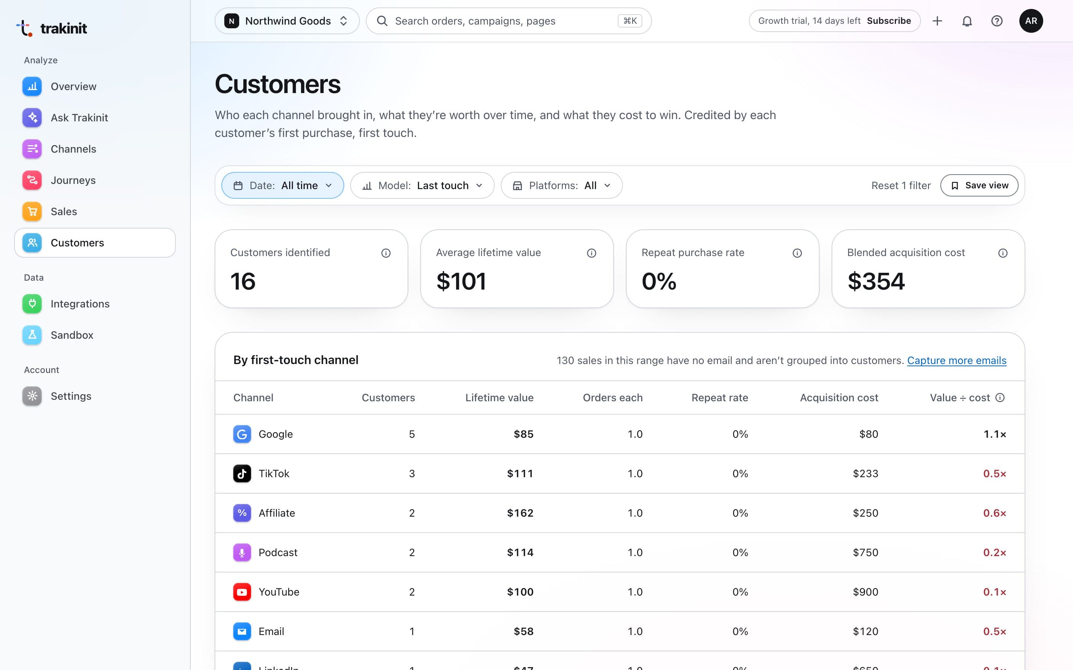
Task: Open Sandbox in sidebar
Action: pyautogui.click(x=95, y=335)
